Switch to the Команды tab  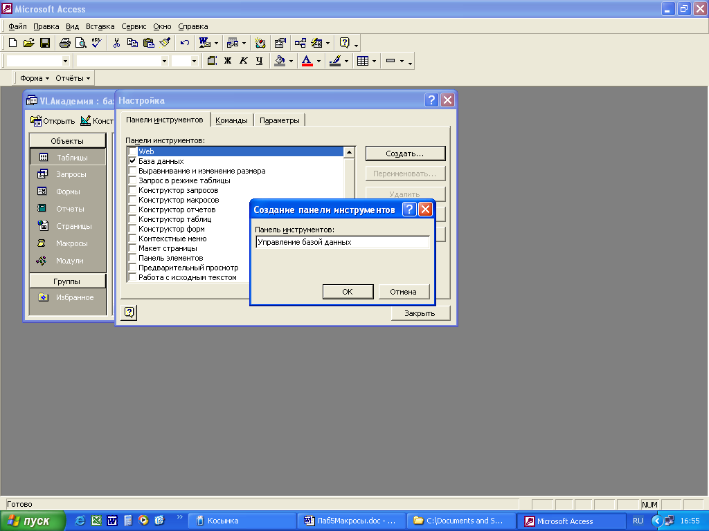coord(231,120)
